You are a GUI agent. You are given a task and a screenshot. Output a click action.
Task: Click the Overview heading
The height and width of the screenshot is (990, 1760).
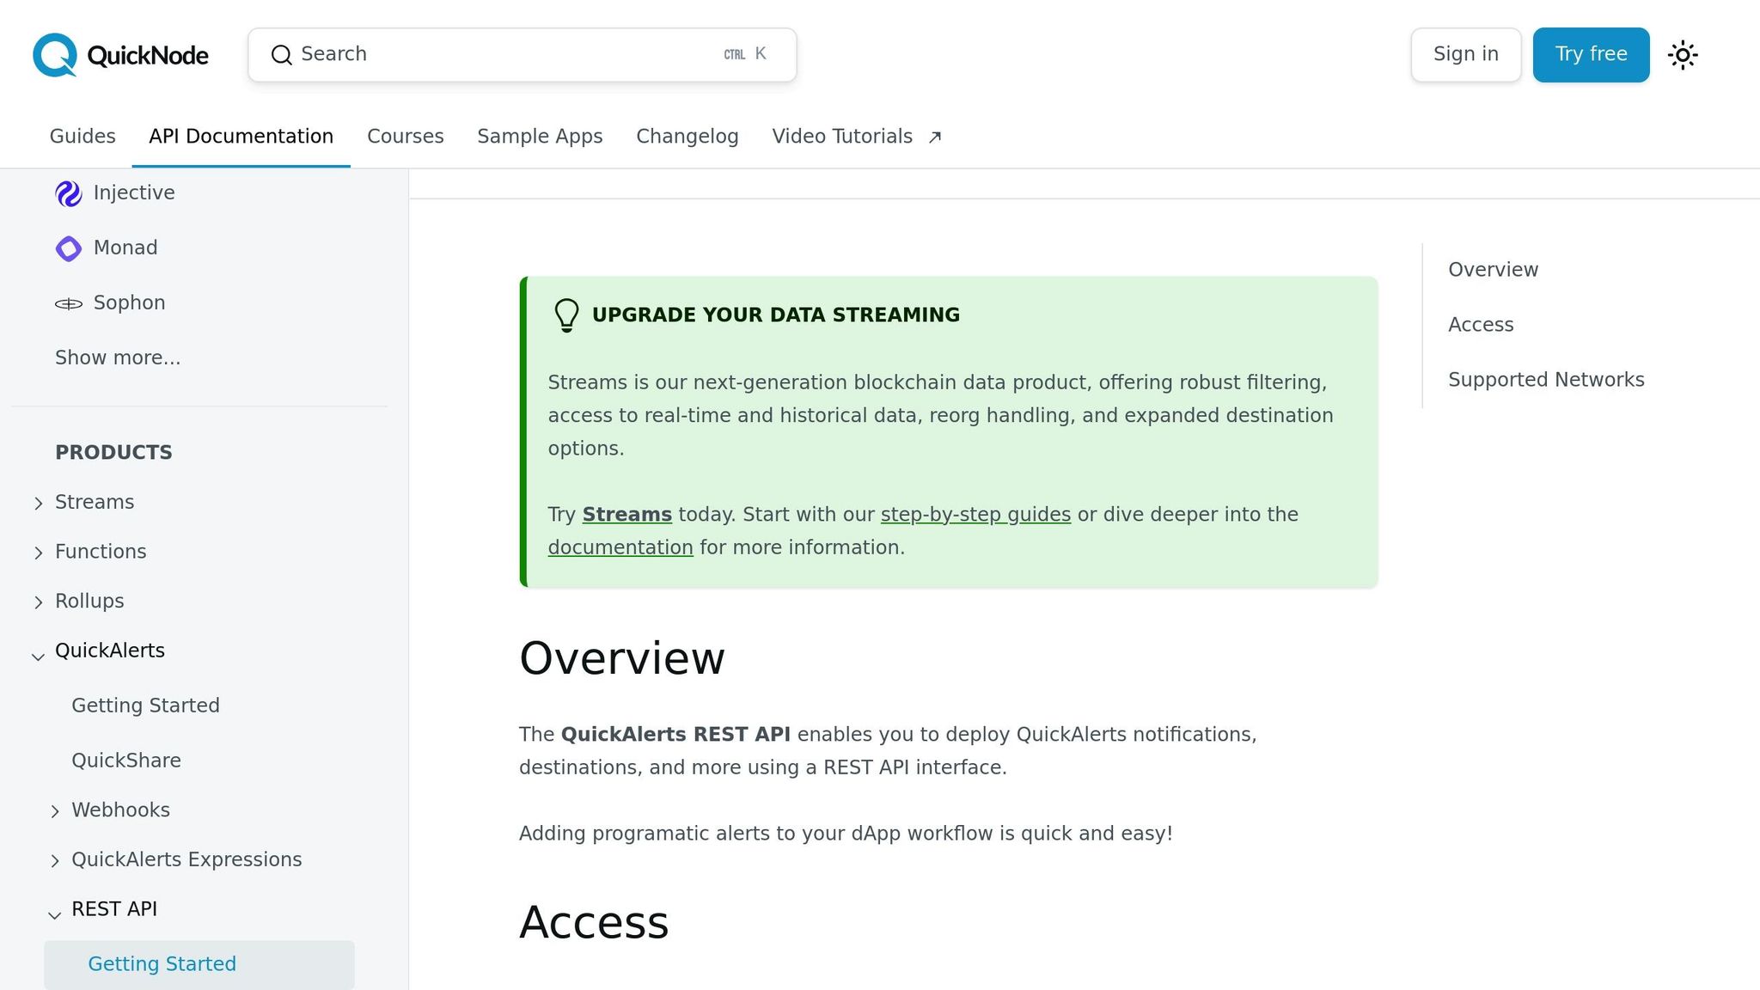click(x=622, y=658)
